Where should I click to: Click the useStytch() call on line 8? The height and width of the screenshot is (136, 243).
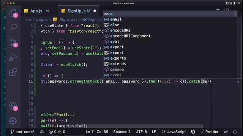coord(74,65)
